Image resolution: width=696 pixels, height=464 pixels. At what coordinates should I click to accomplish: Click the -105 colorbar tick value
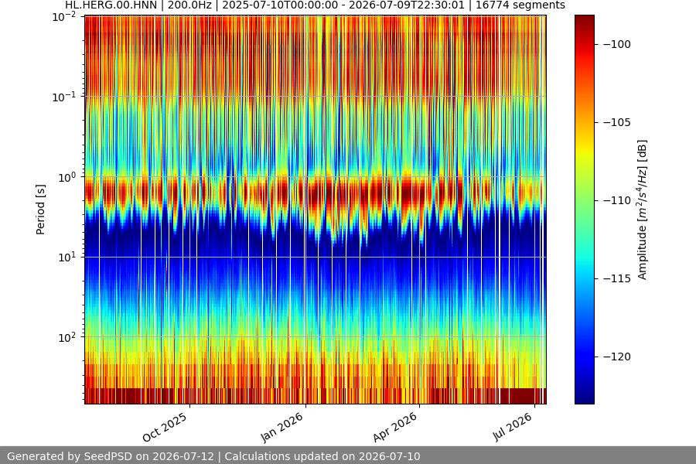click(x=617, y=122)
